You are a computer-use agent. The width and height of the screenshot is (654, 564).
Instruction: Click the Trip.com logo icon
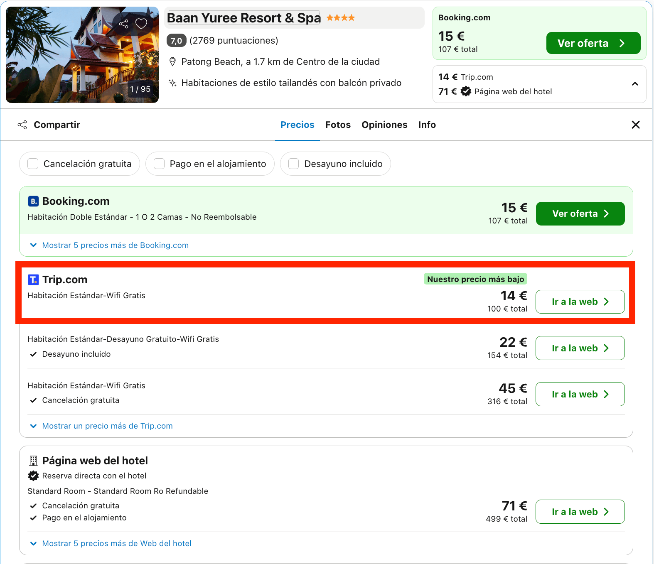pos(33,280)
